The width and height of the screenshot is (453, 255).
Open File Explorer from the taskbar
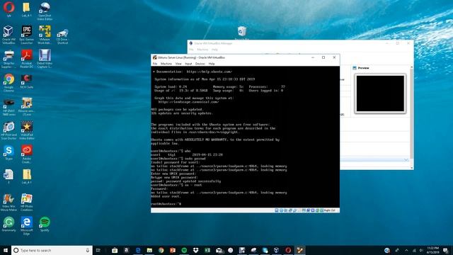(149, 250)
